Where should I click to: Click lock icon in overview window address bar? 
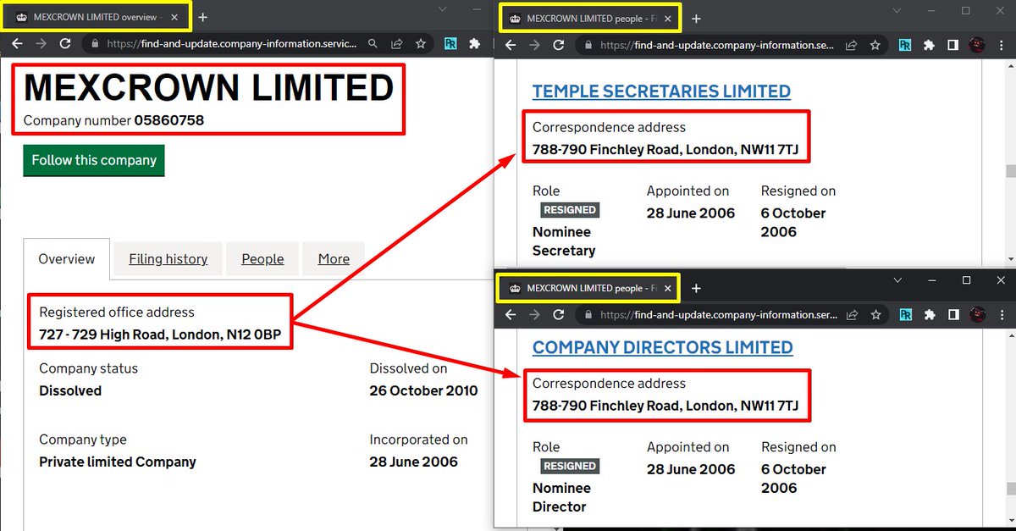96,43
